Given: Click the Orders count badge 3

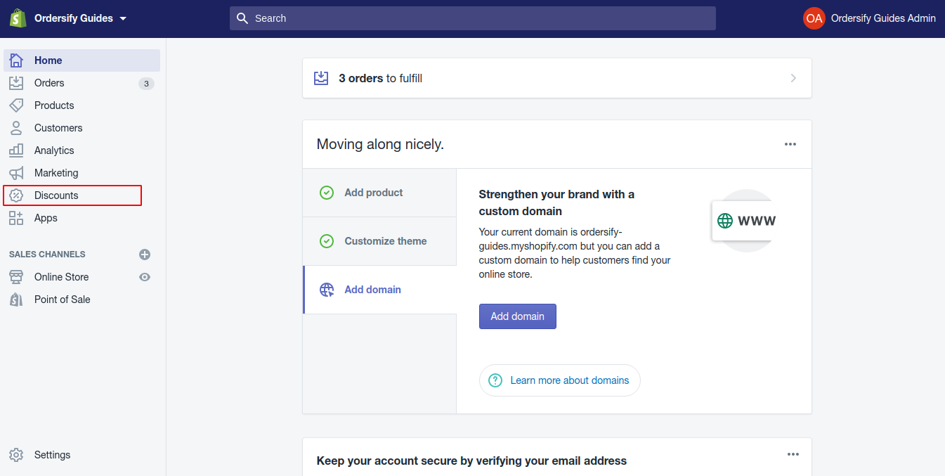Looking at the screenshot, I should point(146,84).
